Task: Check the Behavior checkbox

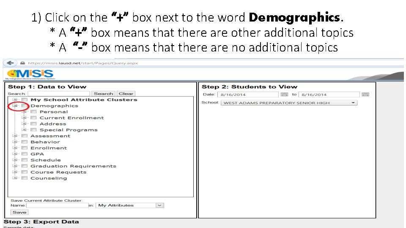Action: tap(25, 142)
